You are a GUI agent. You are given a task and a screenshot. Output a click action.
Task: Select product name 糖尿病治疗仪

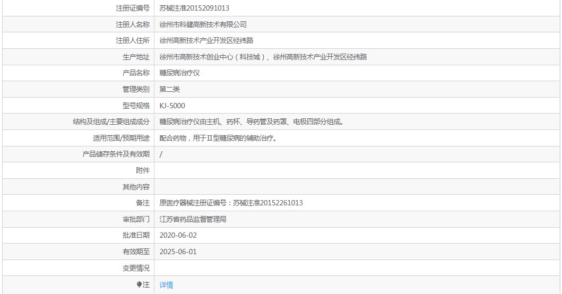179,73
